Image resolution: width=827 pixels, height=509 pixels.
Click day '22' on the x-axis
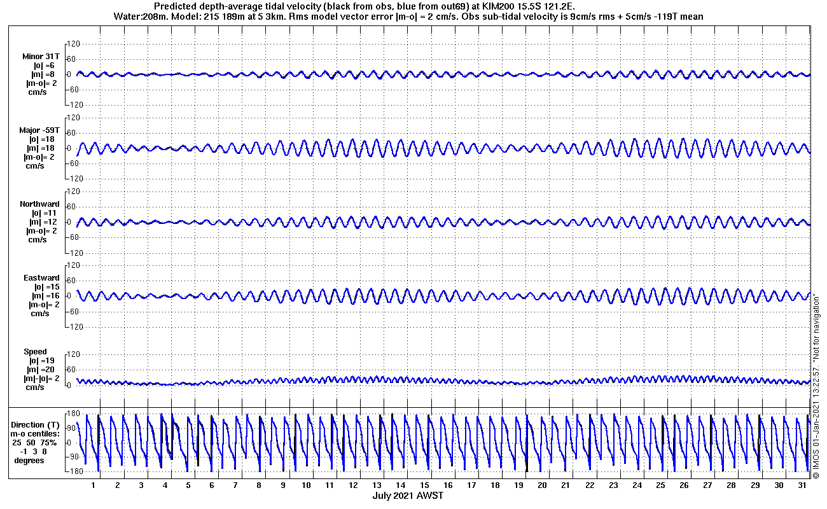point(589,485)
